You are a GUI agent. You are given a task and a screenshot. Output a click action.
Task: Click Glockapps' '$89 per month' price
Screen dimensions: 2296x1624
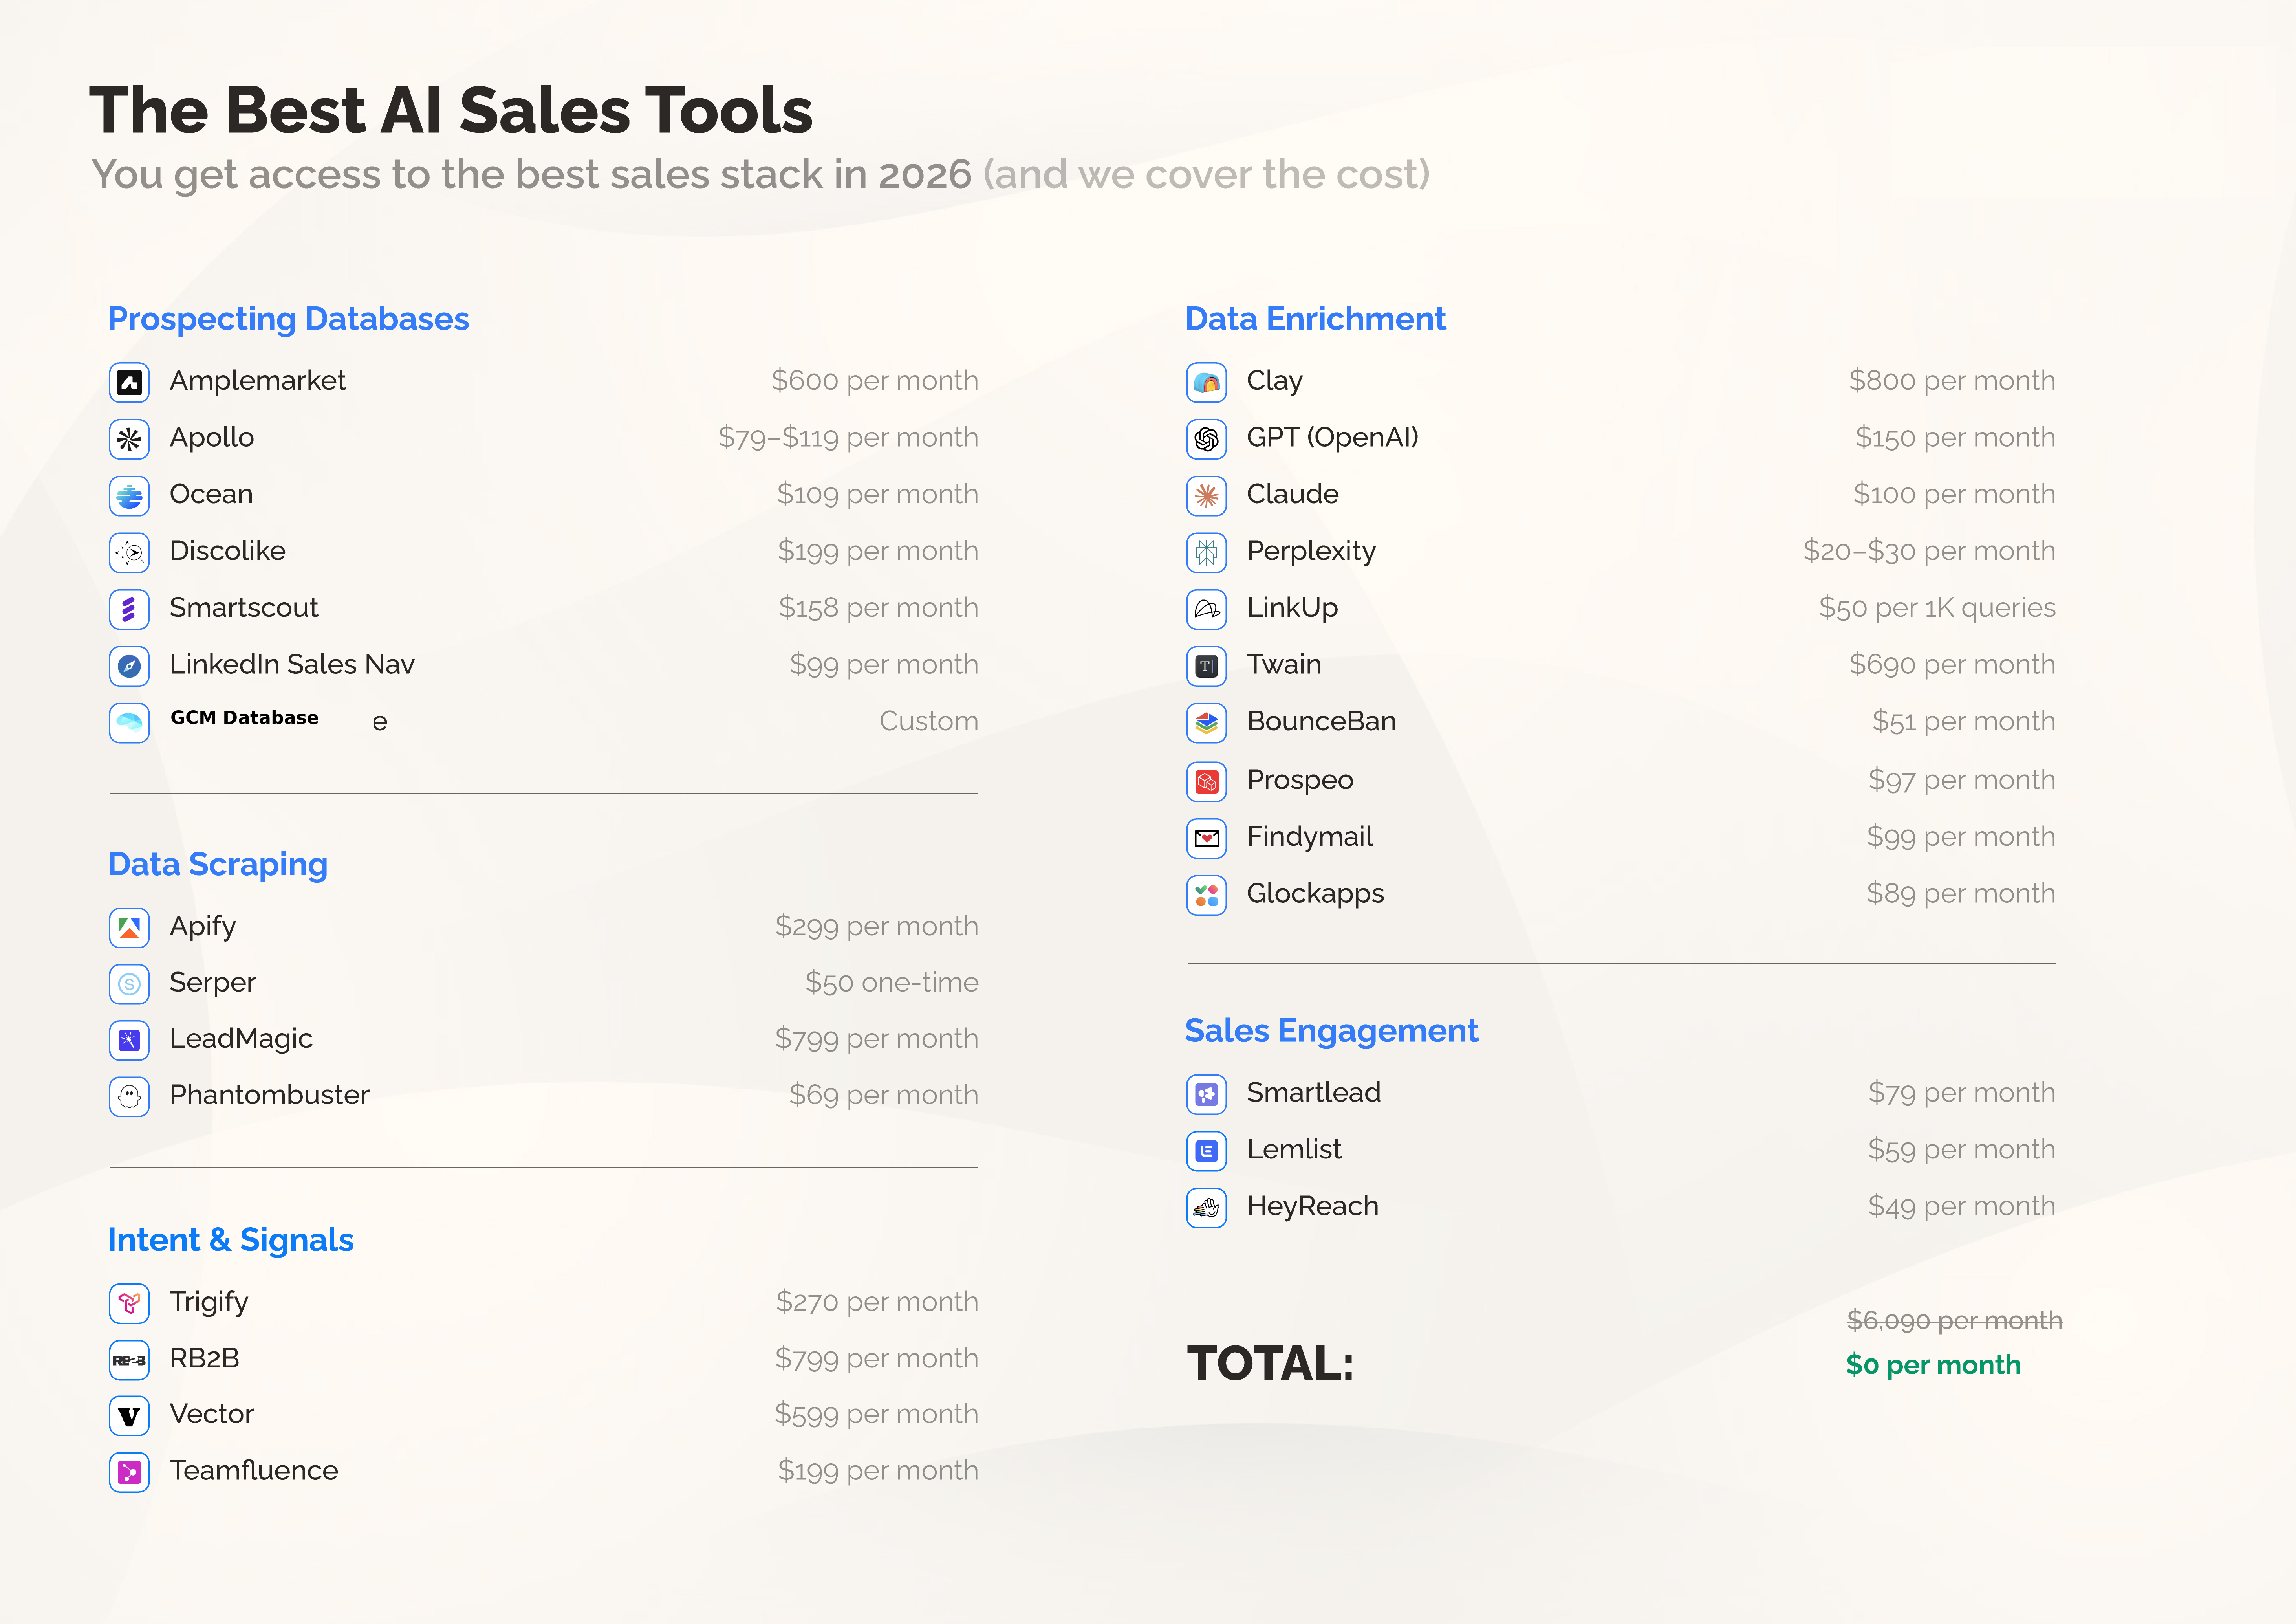click(x=1961, y=894)
